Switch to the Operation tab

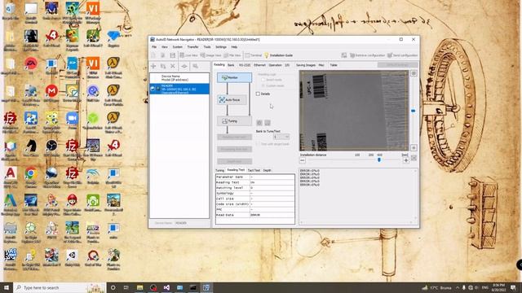click(276, 65)
